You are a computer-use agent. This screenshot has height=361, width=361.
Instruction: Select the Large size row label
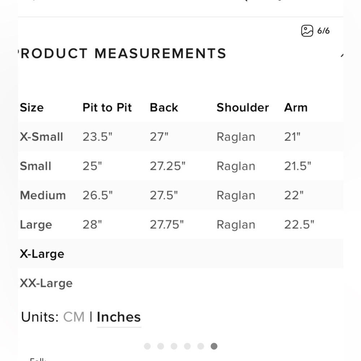click(x=36, y=225)
